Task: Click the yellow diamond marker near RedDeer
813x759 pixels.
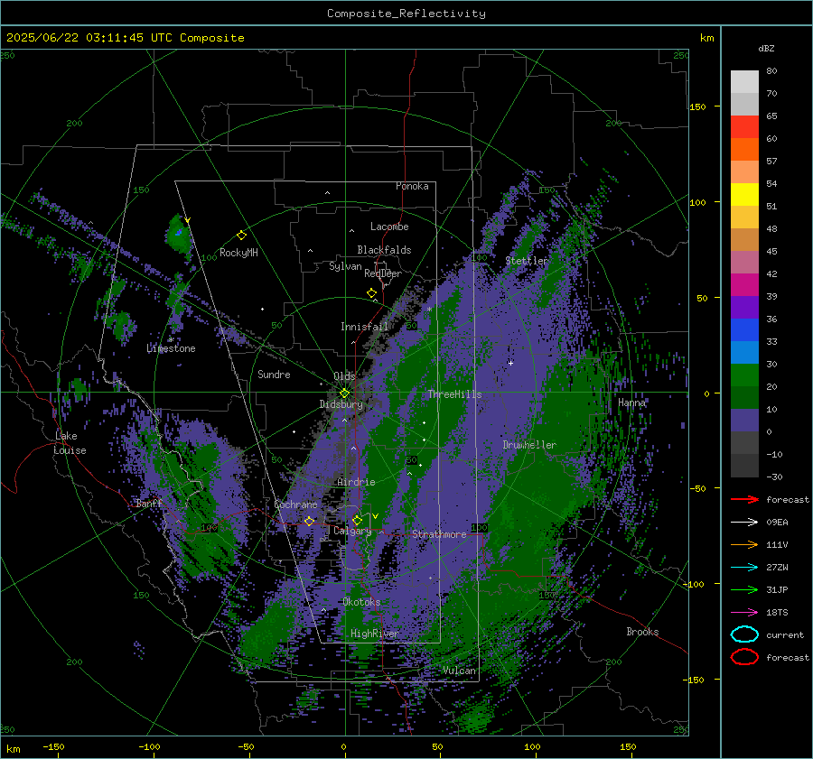Action: (371, 293)
